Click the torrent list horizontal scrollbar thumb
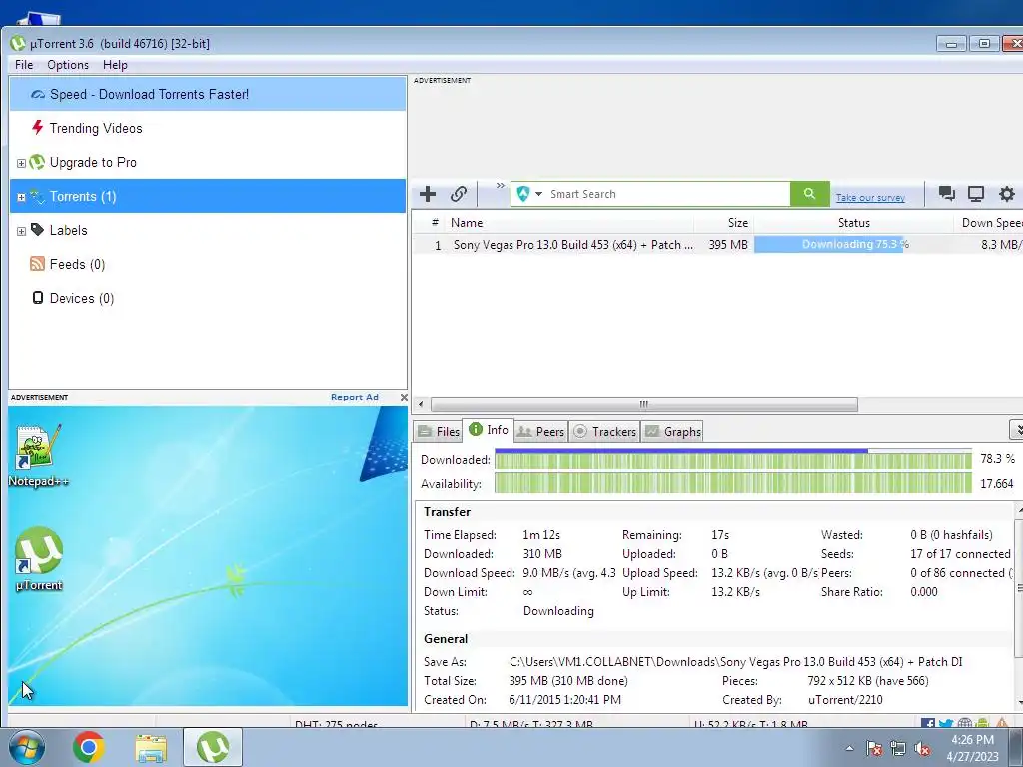Screen dimensions: 1023x767 click(644, 405)
